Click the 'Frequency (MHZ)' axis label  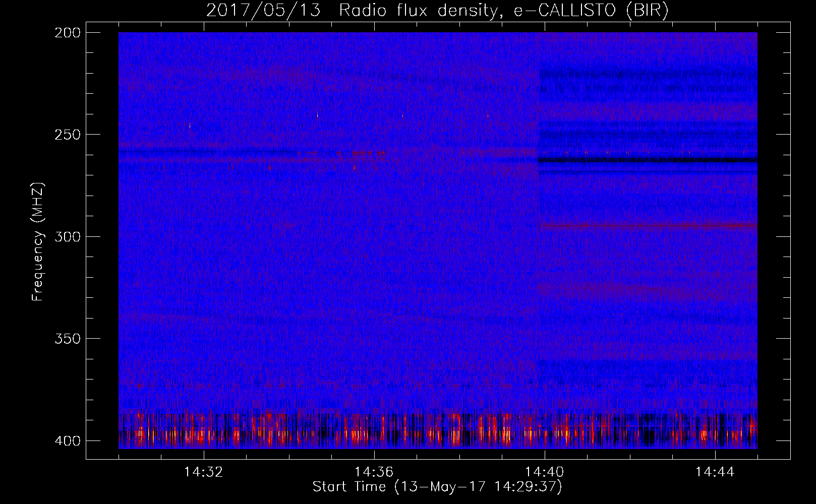coord(38,241)
